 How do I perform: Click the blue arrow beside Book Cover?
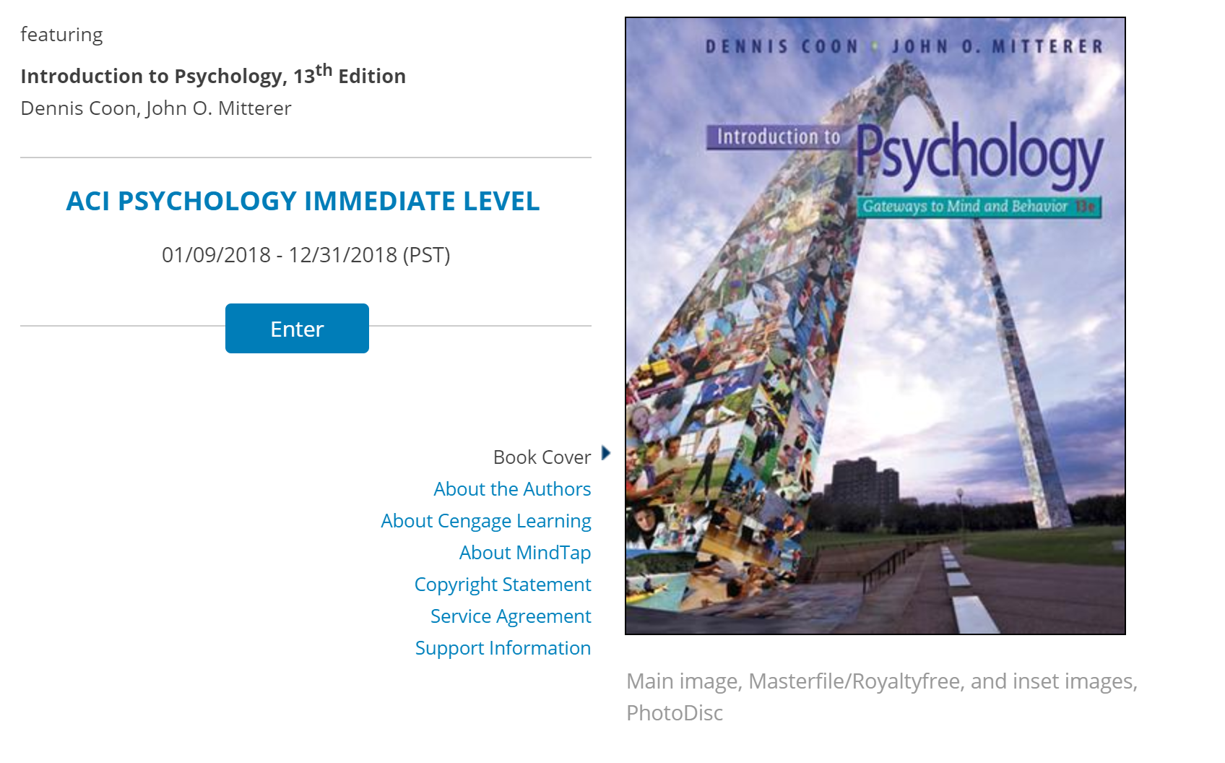tap(606, 453)
